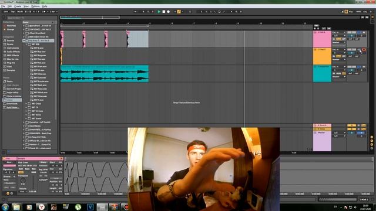The height and width of the screenshot is (211, 376).
Task: Expand the BRT Claps folder
Action: coord(26,104)
